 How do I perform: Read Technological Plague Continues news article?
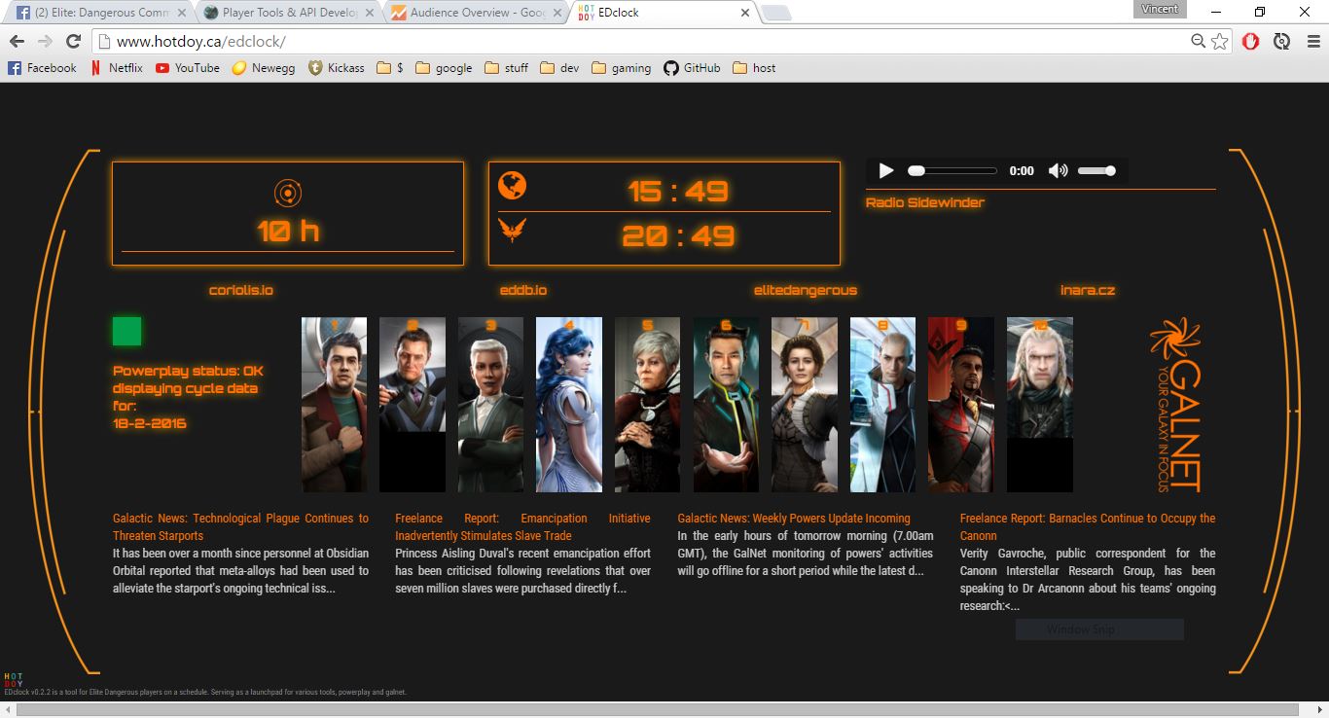pyautogui.click(x=240, y=527)
